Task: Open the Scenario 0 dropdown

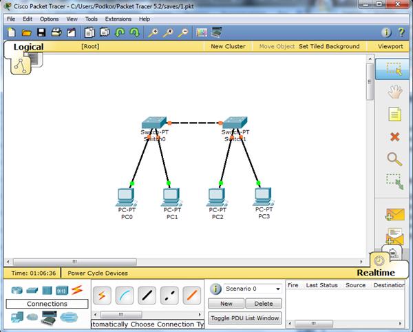Action: (253, 289)
